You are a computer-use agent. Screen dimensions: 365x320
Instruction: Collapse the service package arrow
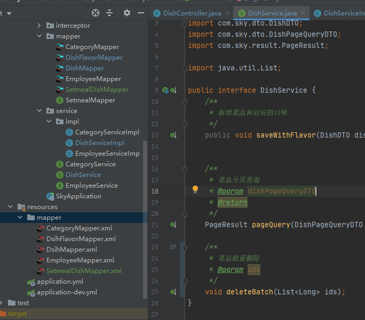click(x=39, y=111)
